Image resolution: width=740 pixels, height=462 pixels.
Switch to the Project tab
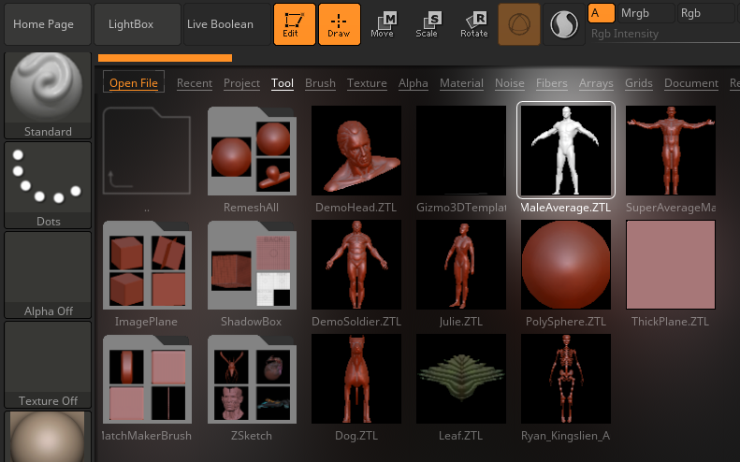241,83
